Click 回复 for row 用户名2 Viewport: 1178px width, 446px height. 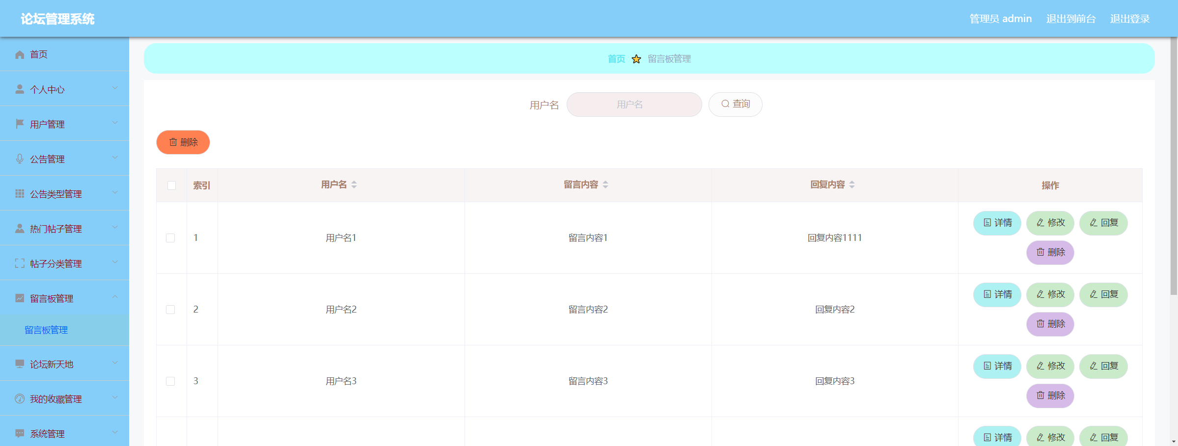pos(1103,295)
